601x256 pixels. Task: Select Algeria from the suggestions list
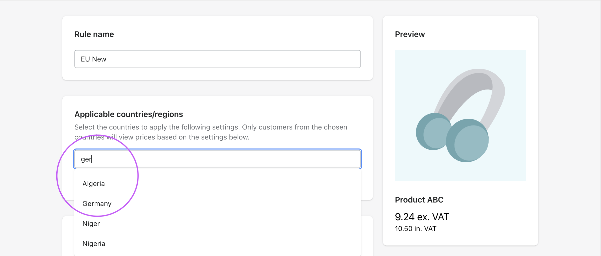[x=94, y=183]
